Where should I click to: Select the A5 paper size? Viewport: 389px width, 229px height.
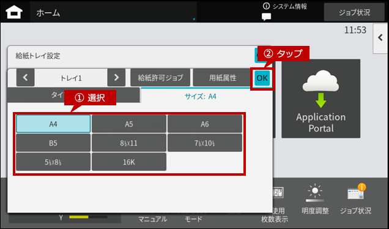(x=129, y=124)
